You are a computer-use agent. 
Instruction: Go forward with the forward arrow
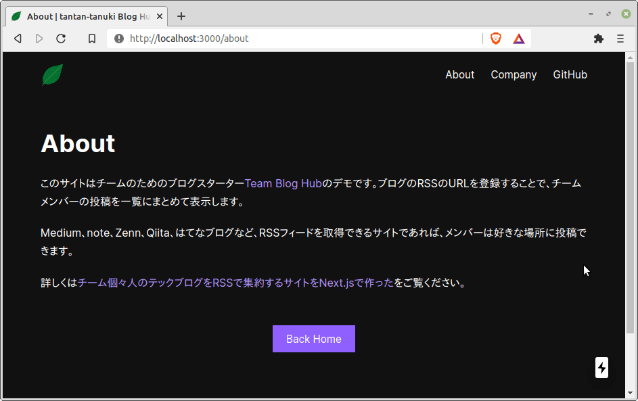pyautogui.click(x=39, y=39)
